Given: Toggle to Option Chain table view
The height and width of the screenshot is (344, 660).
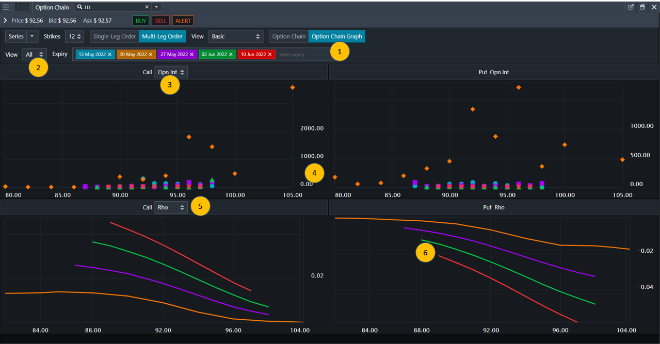Looking at the screenshot, I should 288,37.
